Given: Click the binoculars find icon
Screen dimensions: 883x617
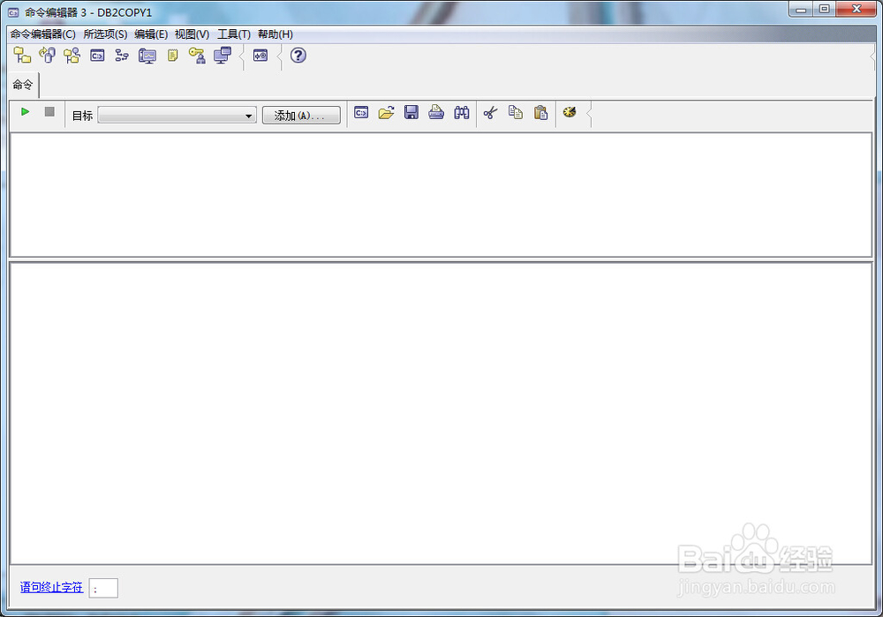Looking at the screenshot, I should pos(462,113).
